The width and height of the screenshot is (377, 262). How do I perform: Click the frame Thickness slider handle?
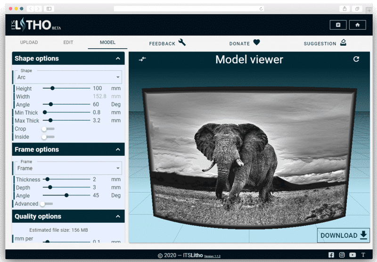coord(48,179)
